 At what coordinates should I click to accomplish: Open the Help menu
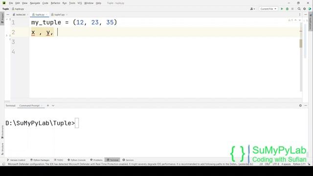[98, 3]
